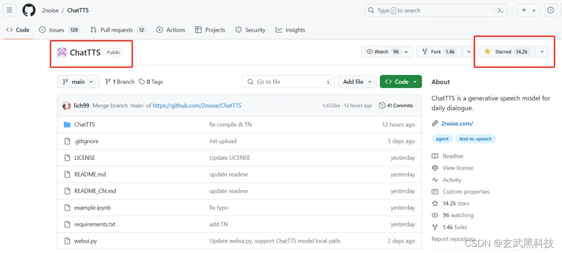The height and width of the screenshot is (253, 562).
Task: Open the Add file dropdown
Action: [x=357, y=82]
